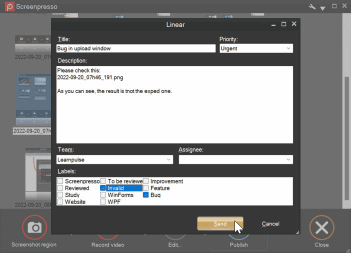This screenshot has height=253, width=351.
Task: Maximize the Linear dialog window
Action: tap(283, 24)
